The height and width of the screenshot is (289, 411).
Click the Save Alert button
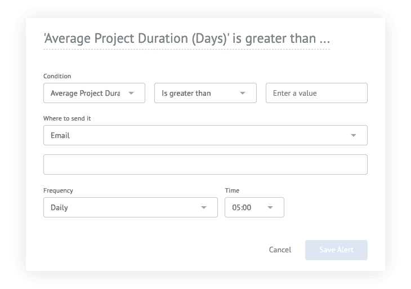pos(336,250)
